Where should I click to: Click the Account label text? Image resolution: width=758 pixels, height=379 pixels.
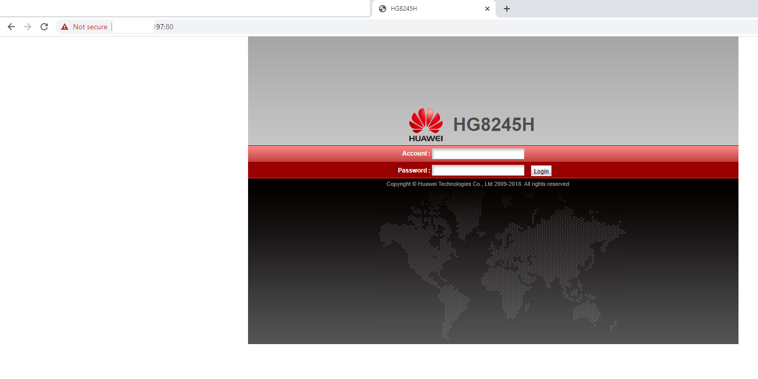pyautogui.click(x=416, y=154)
